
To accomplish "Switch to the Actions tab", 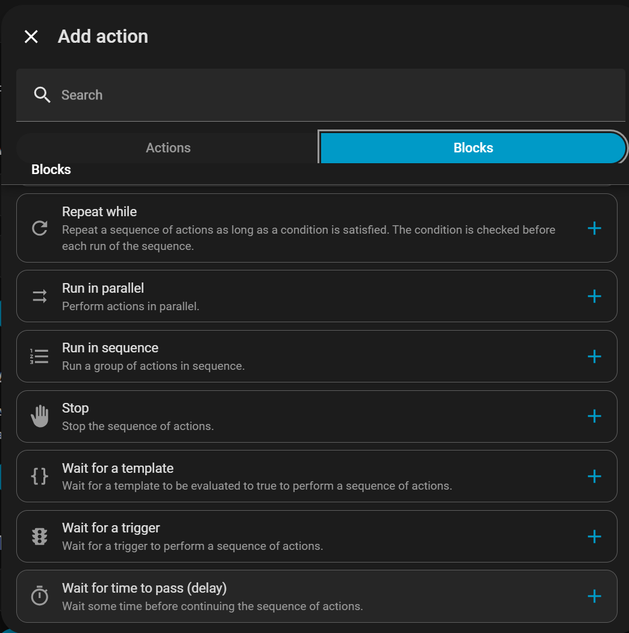I will [168, 148].
